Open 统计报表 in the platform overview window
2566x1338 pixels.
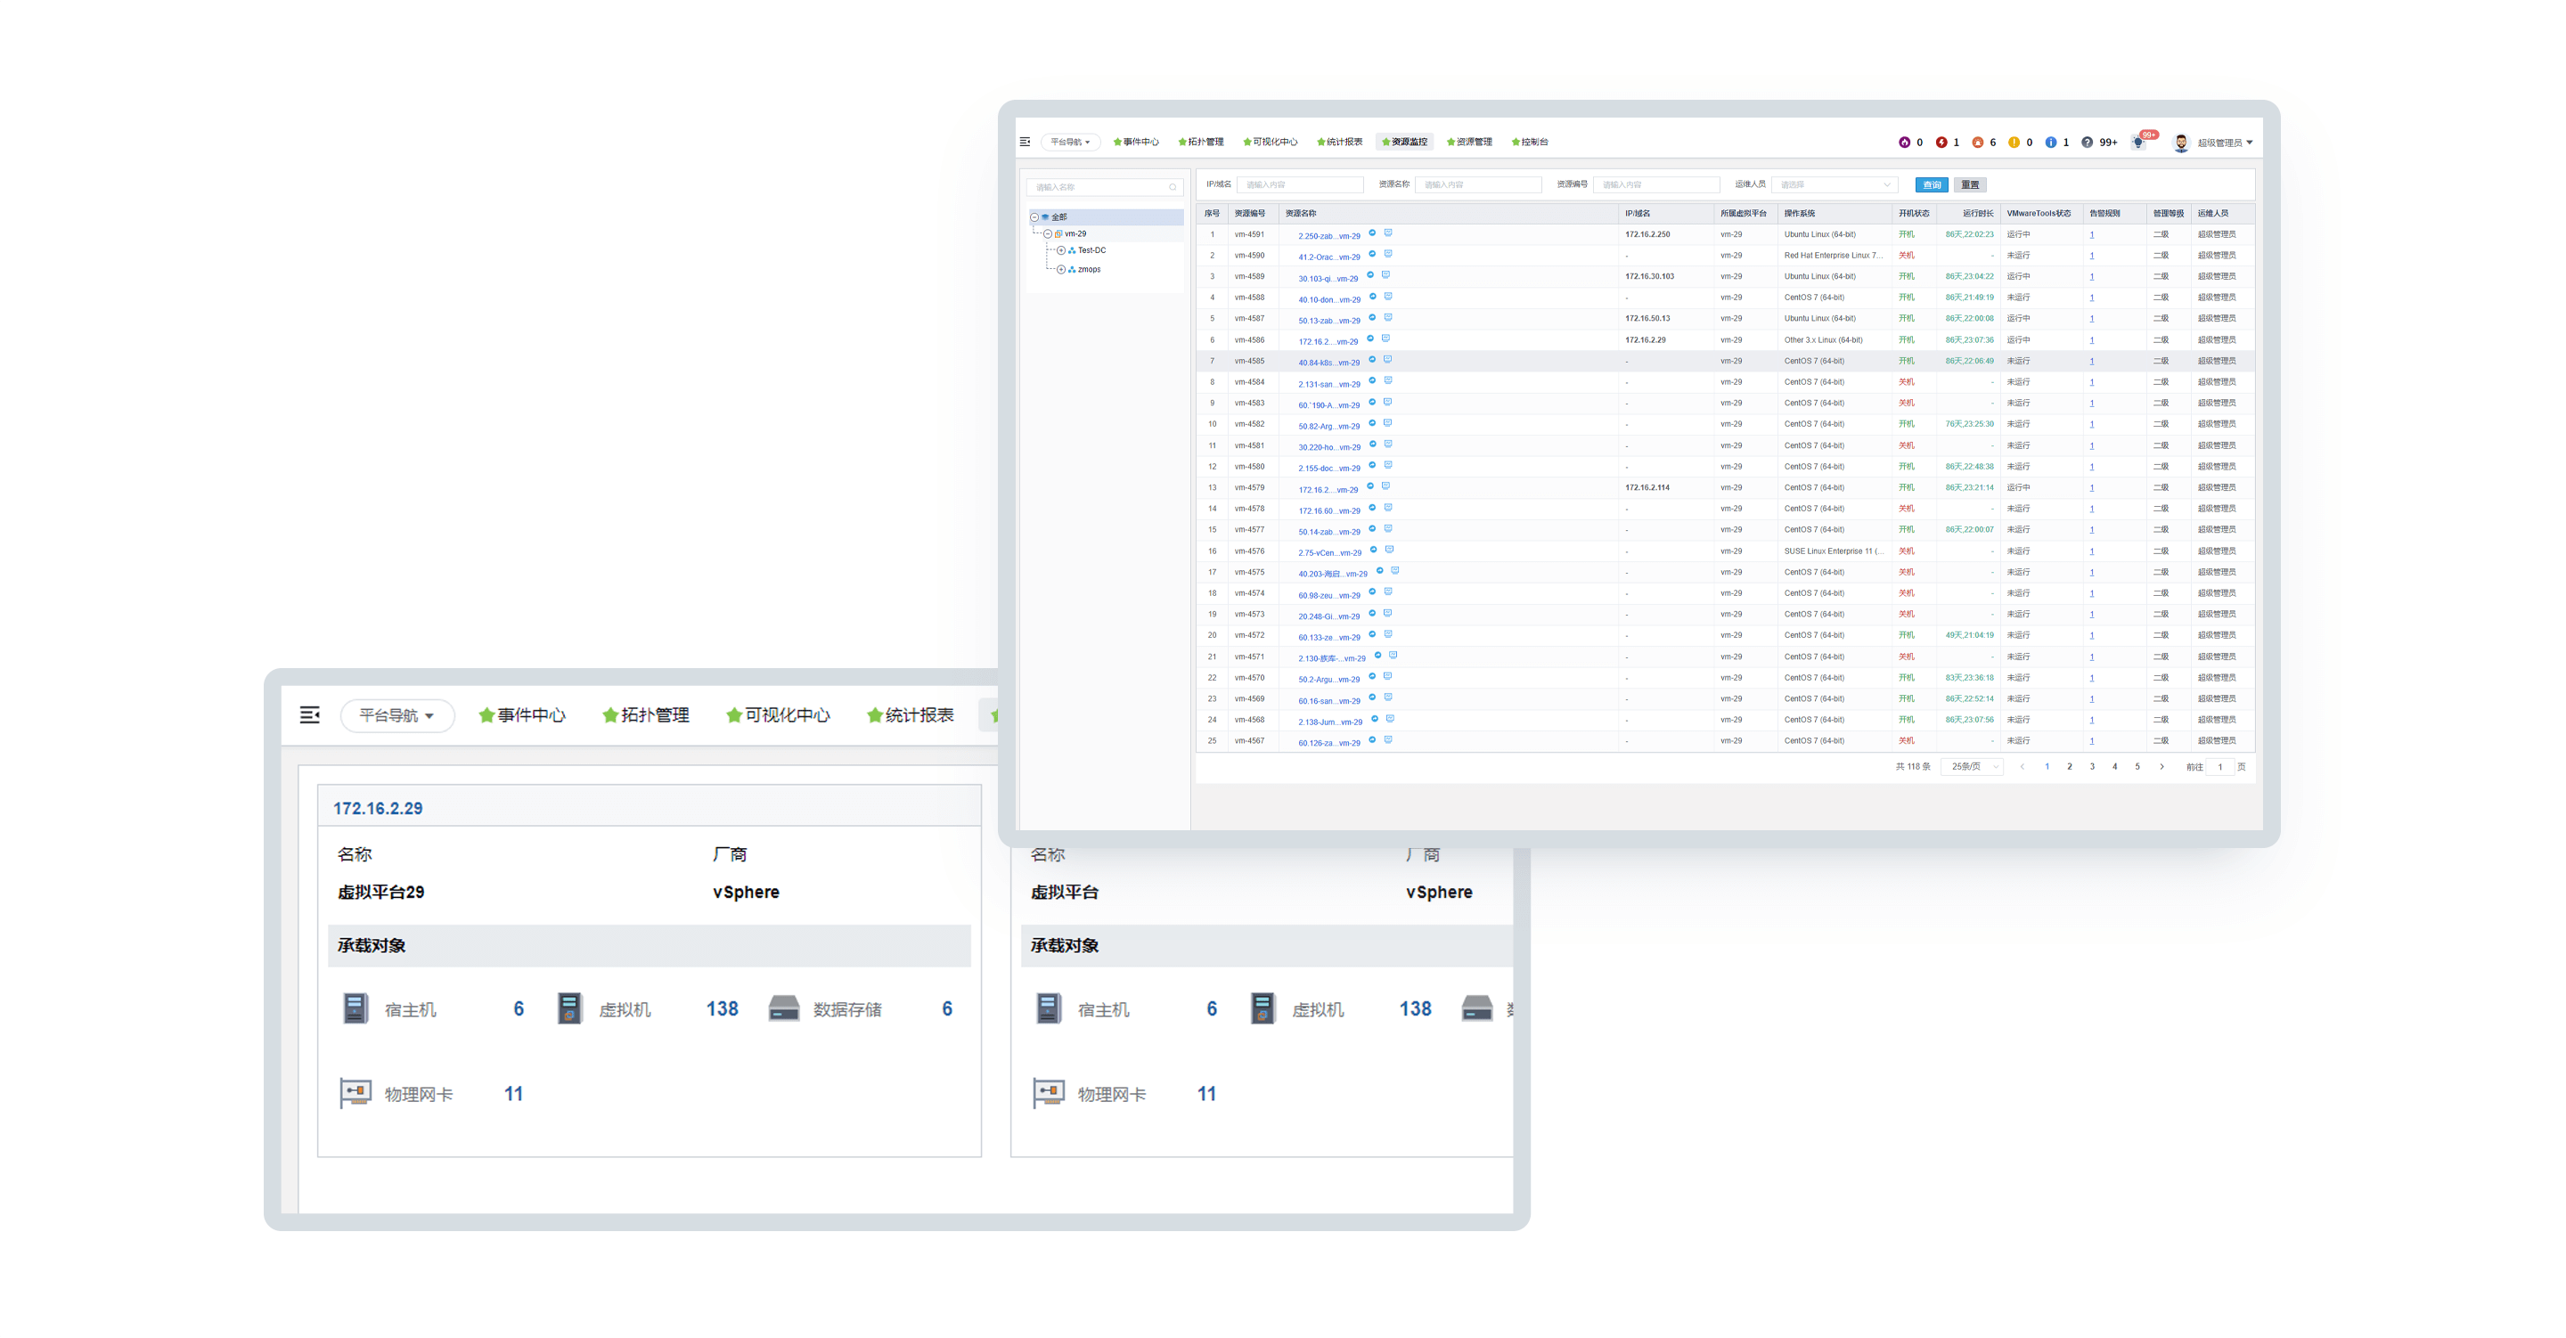(911, 715)
